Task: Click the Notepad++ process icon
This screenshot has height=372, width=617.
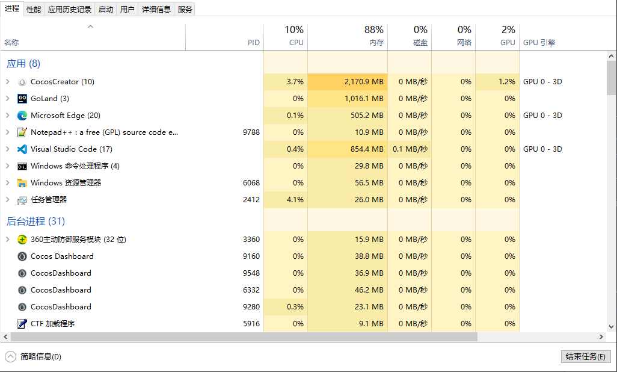Action: (22, 132)
